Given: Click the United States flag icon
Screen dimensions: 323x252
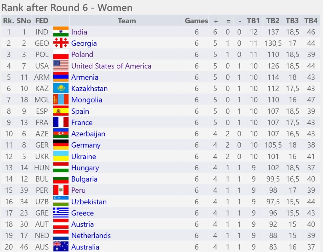Looking at the screenshot, I should [61, 66].
